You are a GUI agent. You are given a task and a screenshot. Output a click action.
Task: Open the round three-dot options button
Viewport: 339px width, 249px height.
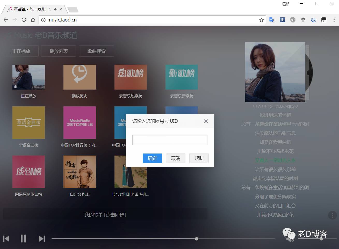[x=332, y=215]
